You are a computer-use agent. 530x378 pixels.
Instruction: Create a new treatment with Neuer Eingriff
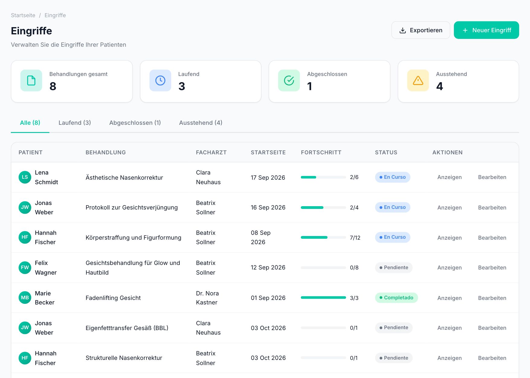(x=486, y=30)
